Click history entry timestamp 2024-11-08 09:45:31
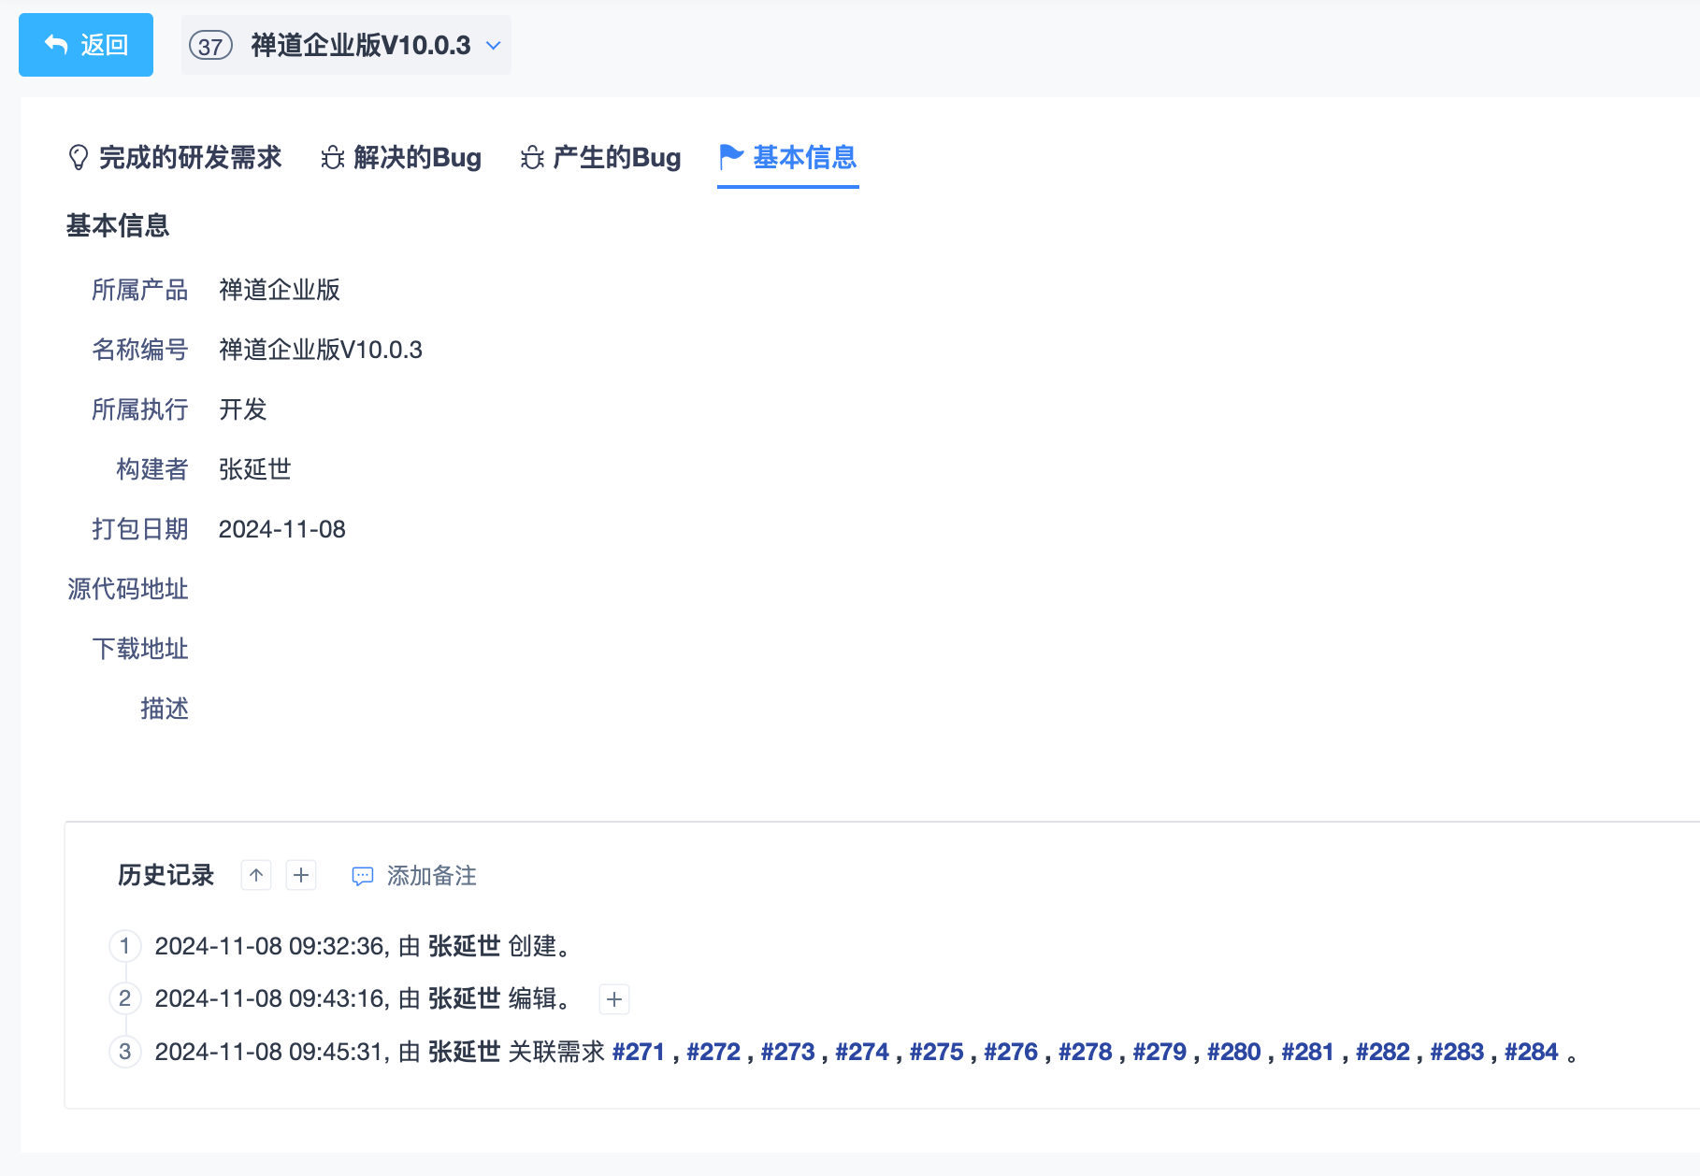 tap(269, 1052)
